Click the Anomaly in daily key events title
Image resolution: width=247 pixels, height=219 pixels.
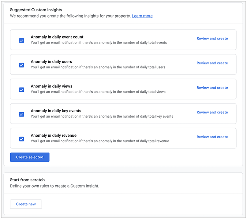tap(56, 111)
